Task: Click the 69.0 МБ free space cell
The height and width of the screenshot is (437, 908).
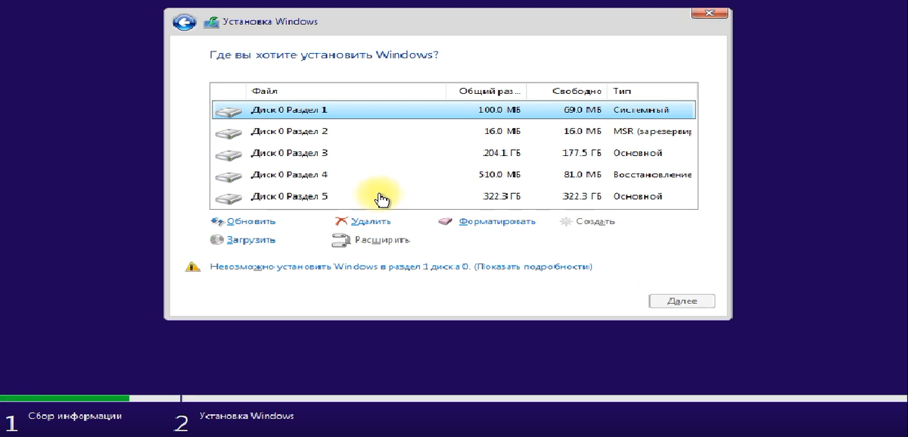Action: [583, 111]
